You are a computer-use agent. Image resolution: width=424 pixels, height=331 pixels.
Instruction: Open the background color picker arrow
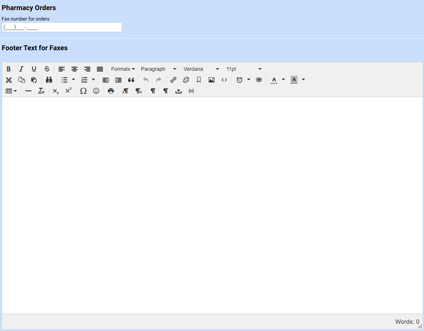click(303, 80)
